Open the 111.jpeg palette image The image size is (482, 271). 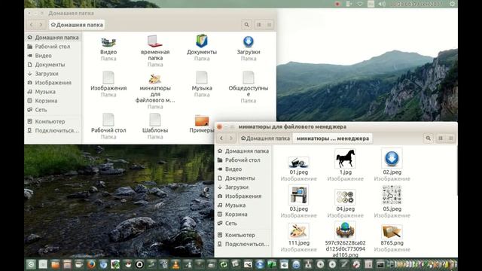(298, 231)
